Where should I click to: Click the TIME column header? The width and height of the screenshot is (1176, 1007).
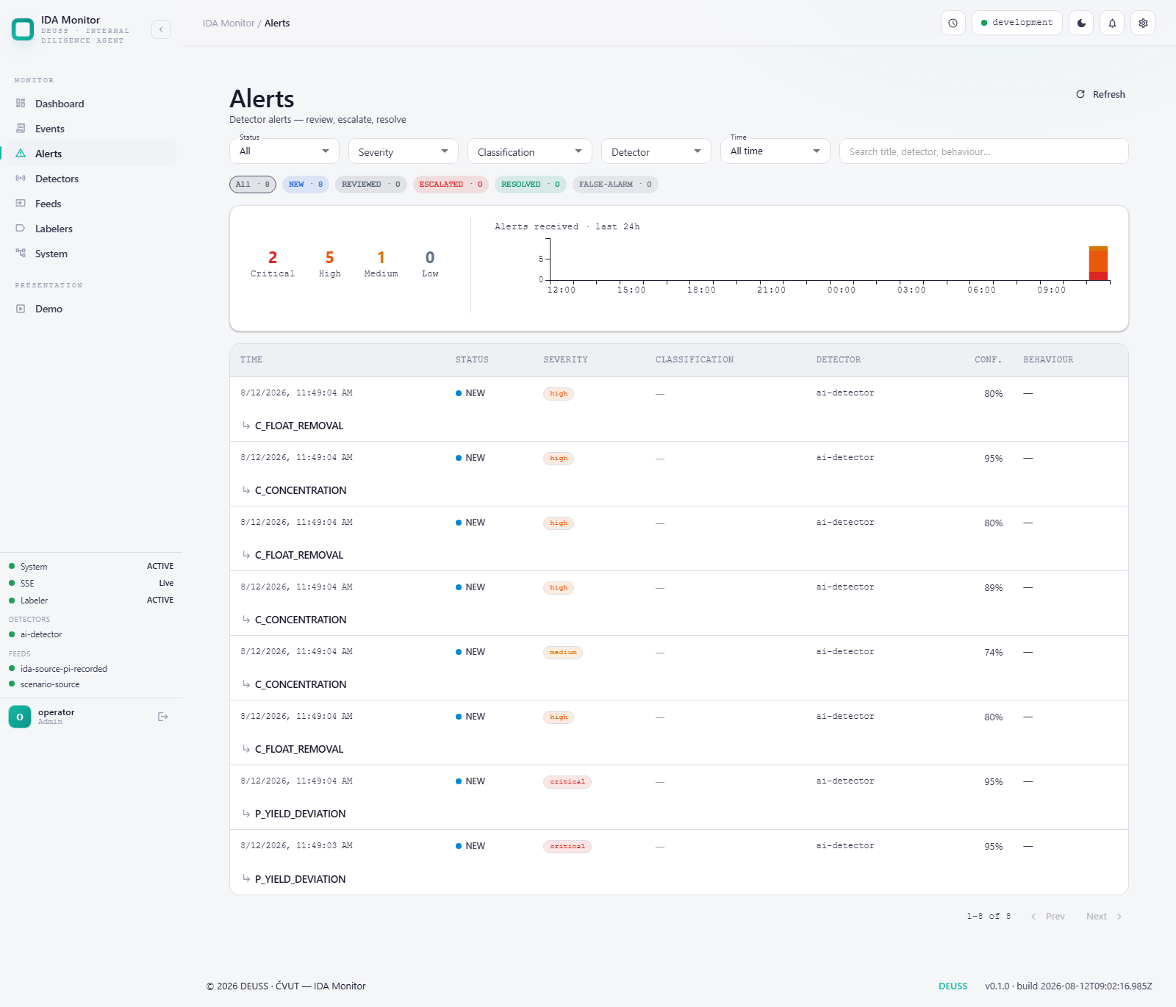(x=251, y=359)
